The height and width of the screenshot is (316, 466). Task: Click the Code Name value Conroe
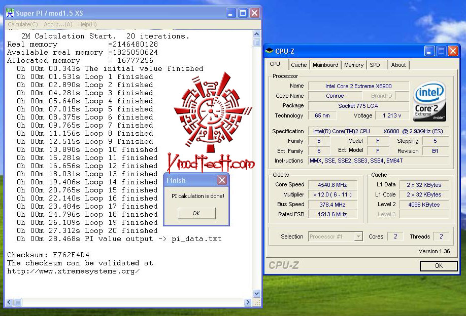335,96
